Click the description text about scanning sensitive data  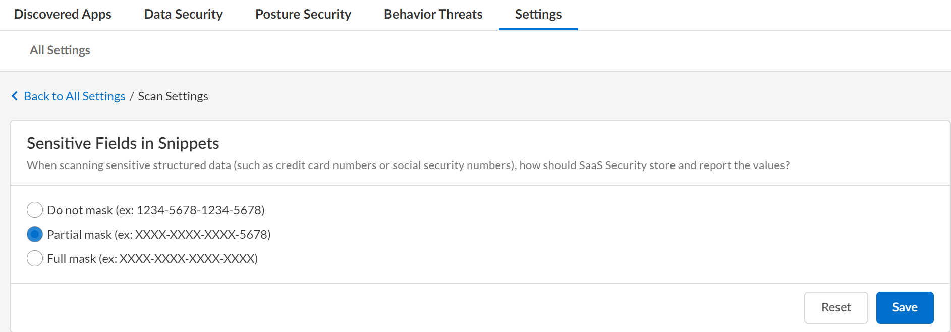coord(408,165)
